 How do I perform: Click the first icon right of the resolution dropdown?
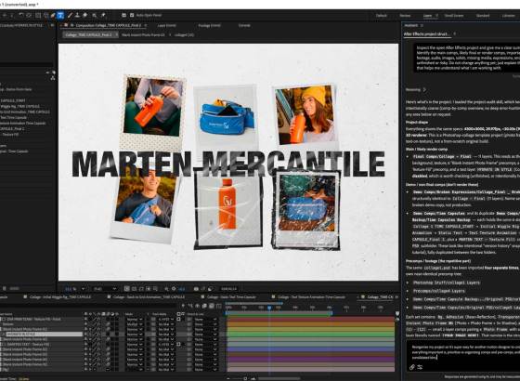pos(126,289)
